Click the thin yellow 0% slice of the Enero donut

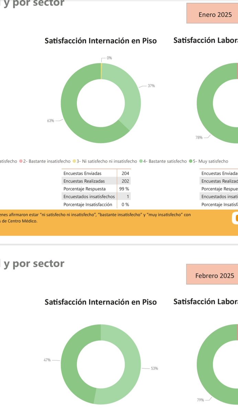101,71
